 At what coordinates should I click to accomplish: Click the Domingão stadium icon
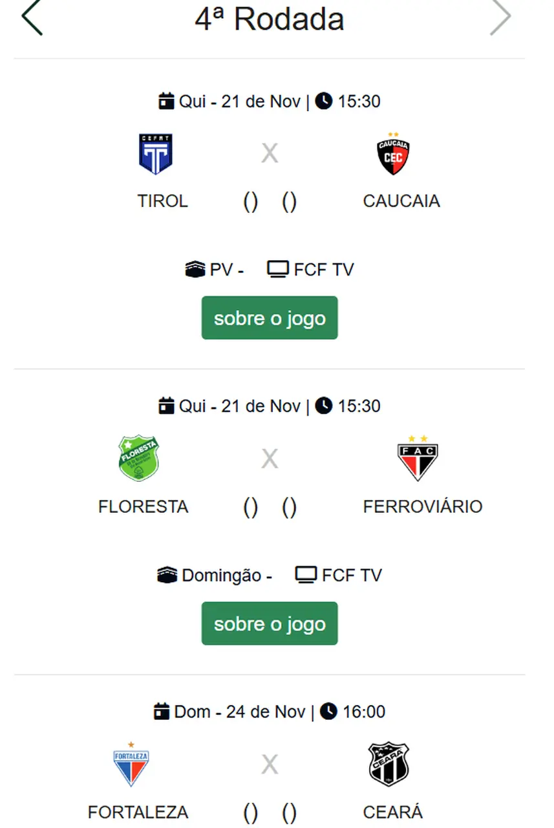[167, 575]
